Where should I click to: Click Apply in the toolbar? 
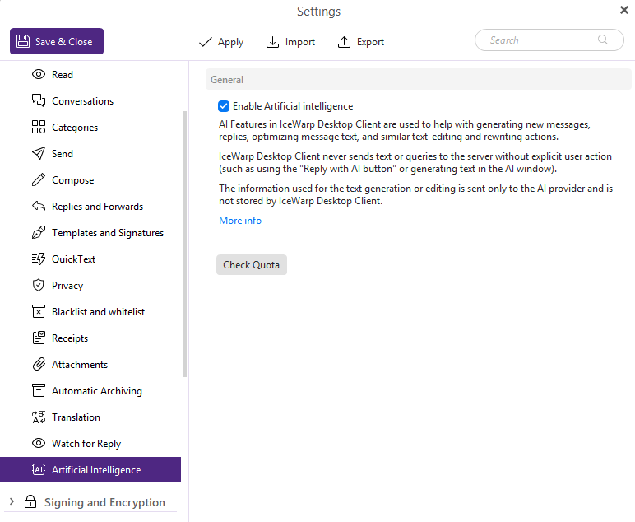[x=221, y=42]
